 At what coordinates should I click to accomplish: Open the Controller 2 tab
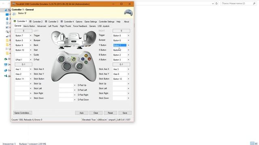coord(36,21)
